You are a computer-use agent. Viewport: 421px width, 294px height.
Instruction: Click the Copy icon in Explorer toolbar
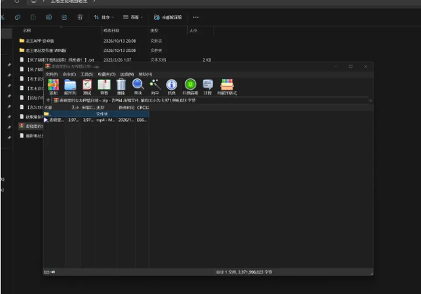point(18,17)
